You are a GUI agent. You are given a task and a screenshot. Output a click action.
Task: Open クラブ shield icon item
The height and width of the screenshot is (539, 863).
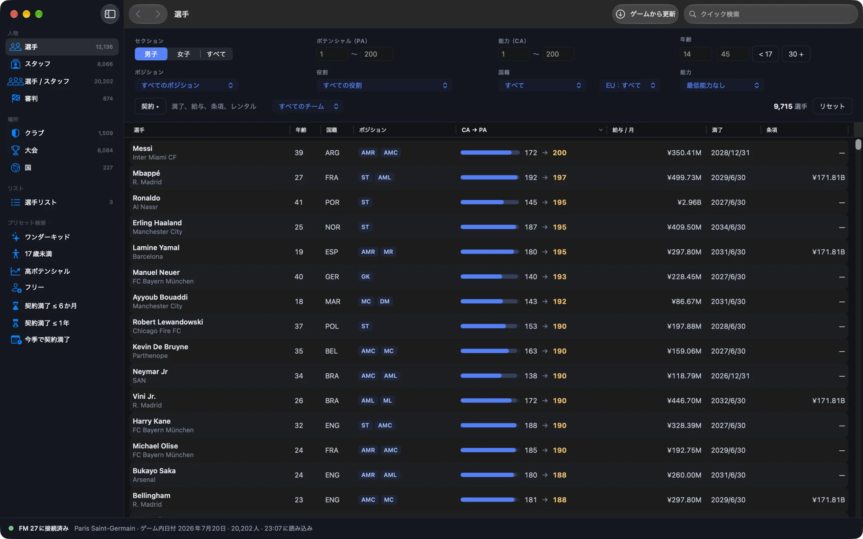(62, 133)
